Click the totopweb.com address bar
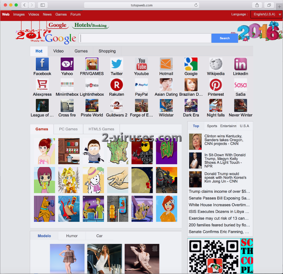Screen dimensions: 283x274 (142, 5)
